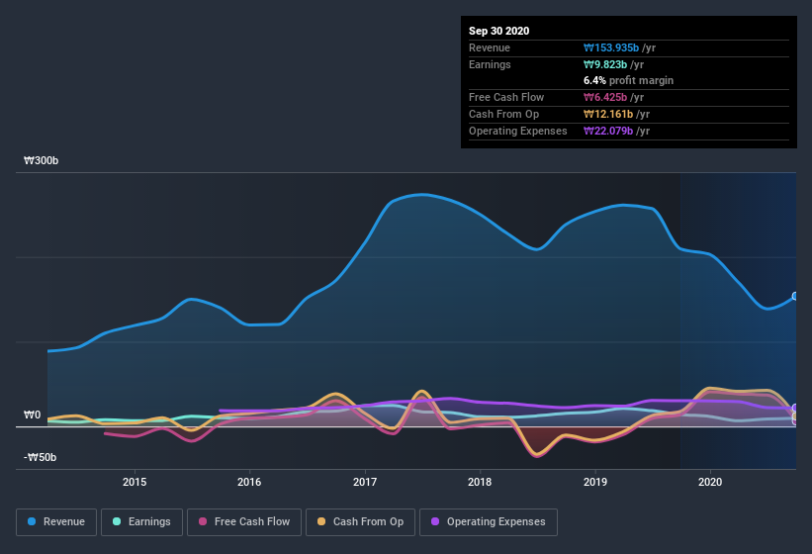
Task: Click the Revenue endpoint marker on chart
Action: point(795,296)
